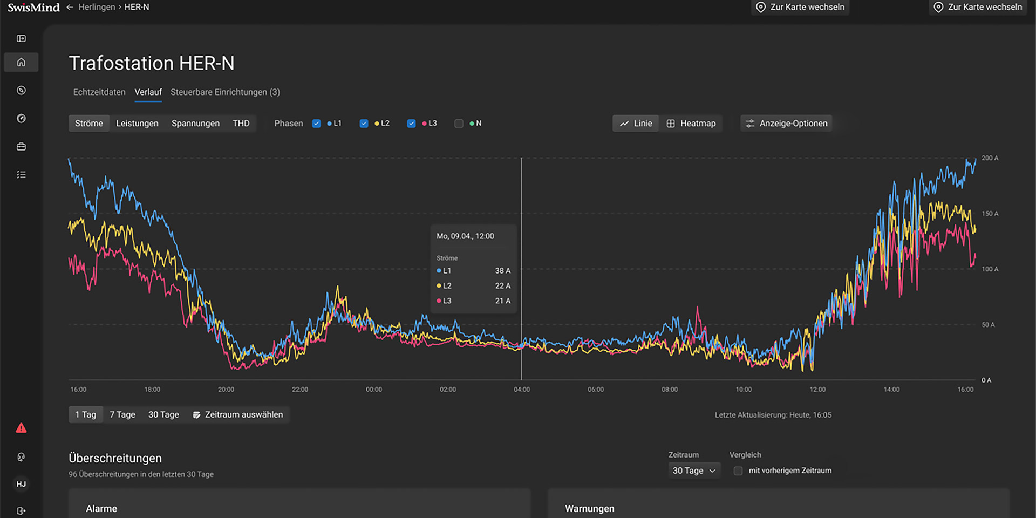Click the back arrow beside Herlingen
The width and height of the screenshot is (1036, 518).
70,7
